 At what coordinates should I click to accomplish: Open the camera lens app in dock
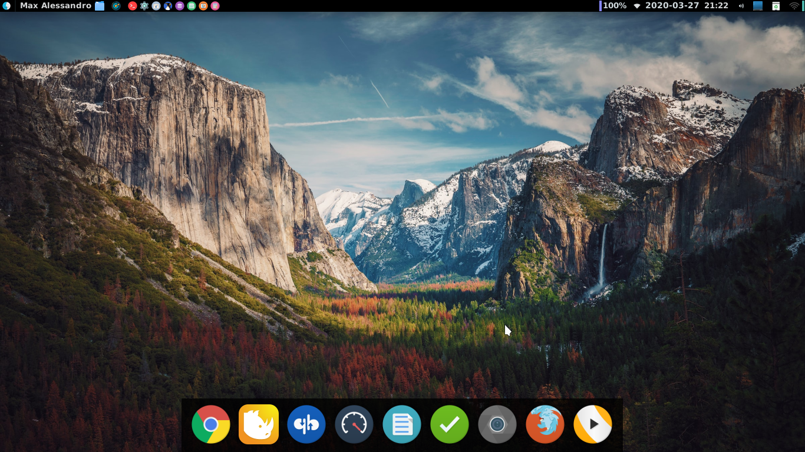497,424
